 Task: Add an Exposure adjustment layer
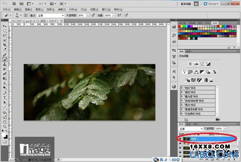tap(208, 64)
